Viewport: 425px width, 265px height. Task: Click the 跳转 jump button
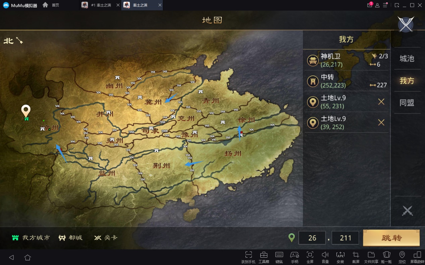(391, 238)
